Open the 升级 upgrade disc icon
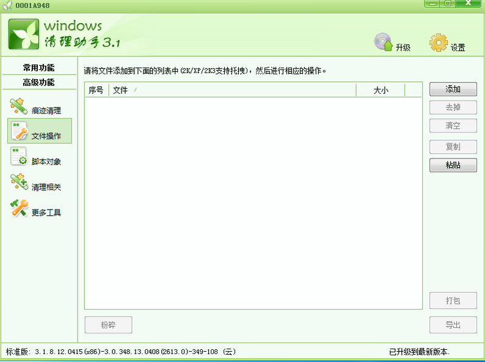Viewport: 485px width, 362px height. (383, 42)
